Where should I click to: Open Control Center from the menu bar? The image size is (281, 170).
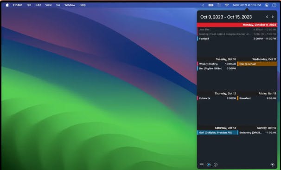pos(267,5)
